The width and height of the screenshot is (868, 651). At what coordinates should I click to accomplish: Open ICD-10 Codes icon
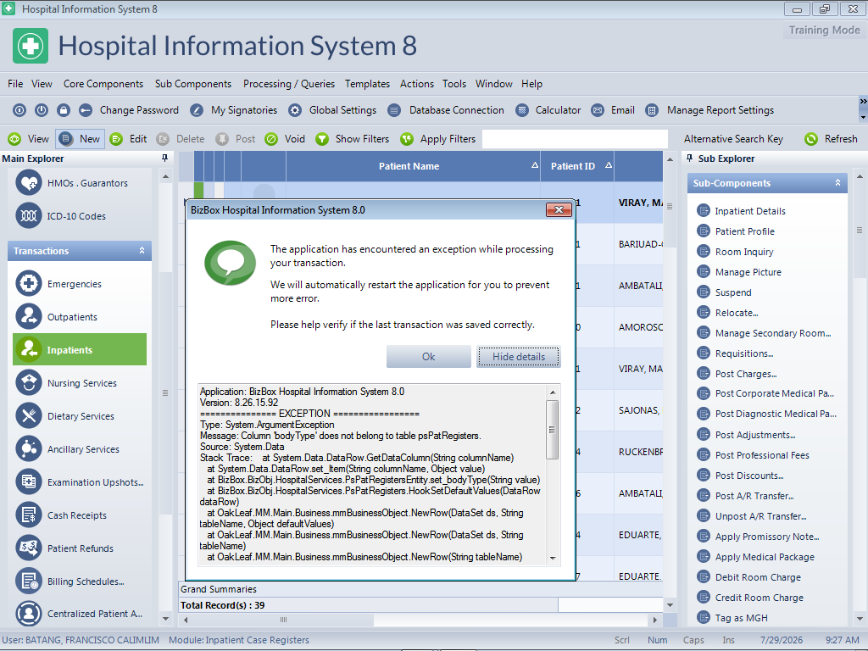(x=29, y=216)
